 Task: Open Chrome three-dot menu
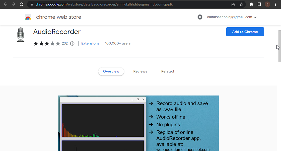point(276,4)
